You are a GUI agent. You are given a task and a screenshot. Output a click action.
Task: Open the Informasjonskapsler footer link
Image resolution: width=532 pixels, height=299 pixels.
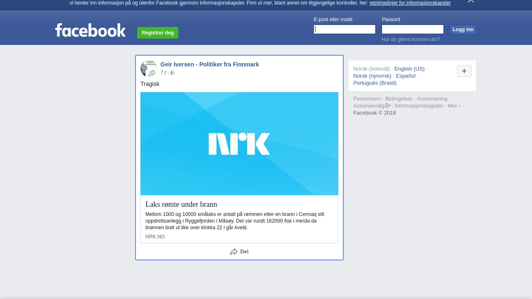[419, 105]
